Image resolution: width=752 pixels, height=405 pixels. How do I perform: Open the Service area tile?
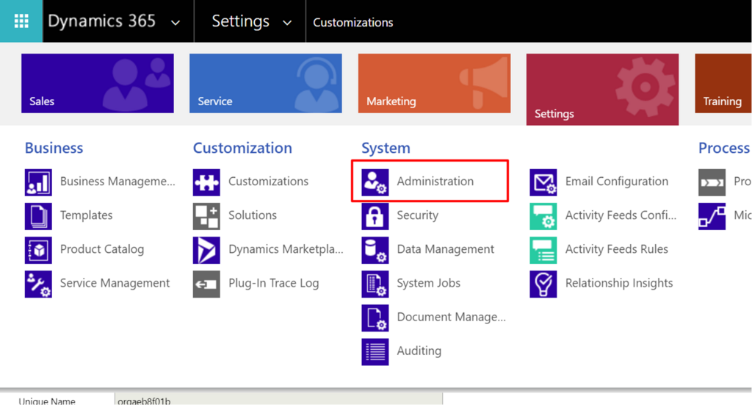[x=266, y=84]
